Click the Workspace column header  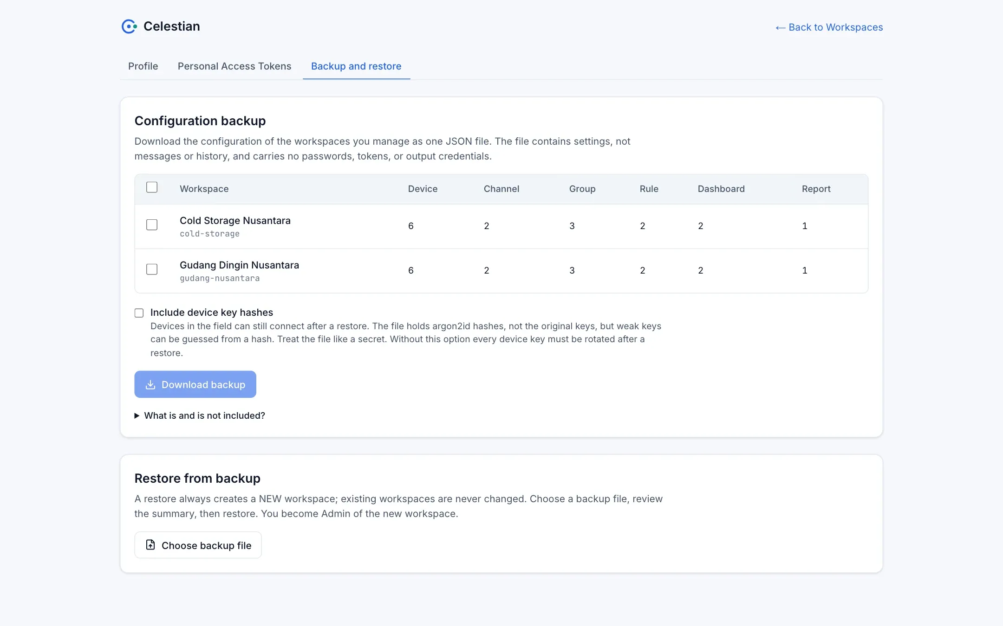coord(204,189)
